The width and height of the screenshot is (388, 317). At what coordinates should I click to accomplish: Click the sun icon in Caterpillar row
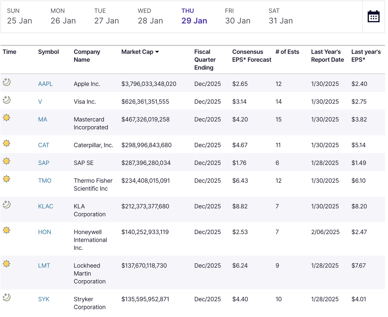(7, 143)
